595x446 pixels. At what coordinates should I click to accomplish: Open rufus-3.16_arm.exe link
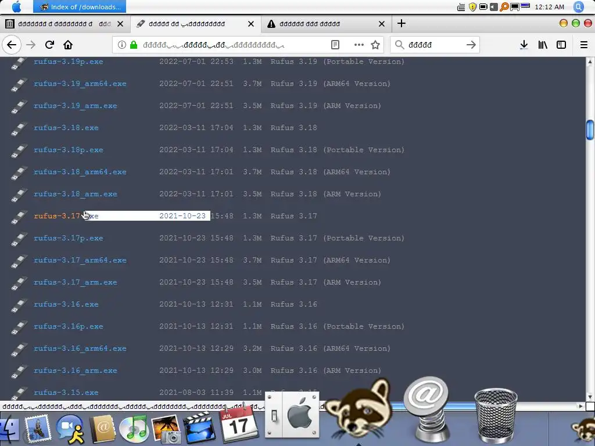[x=76, y=371]
